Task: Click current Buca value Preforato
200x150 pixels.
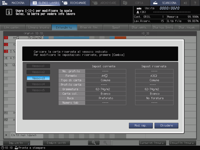Action: (106, 98)
